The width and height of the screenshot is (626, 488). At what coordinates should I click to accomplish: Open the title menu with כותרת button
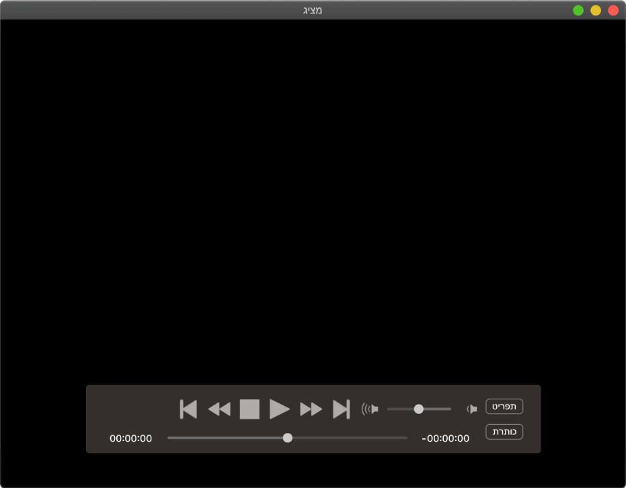pyautogui.click(x=504, y=432)
